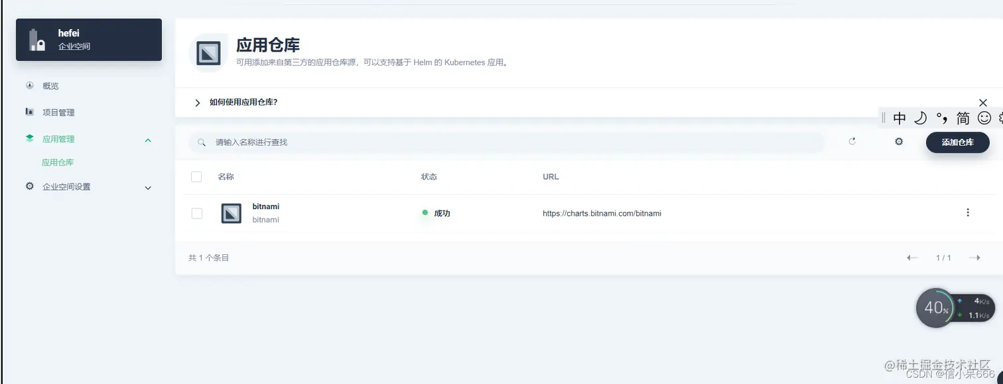Click the bitnami repository icon
This screenshot has height=384, width=1003.
click(231, 213)
